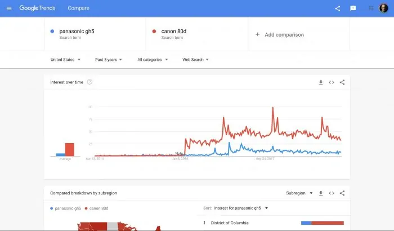The image size is (394, 231).
Task: Open the send feedback icon
Action: 353,8
